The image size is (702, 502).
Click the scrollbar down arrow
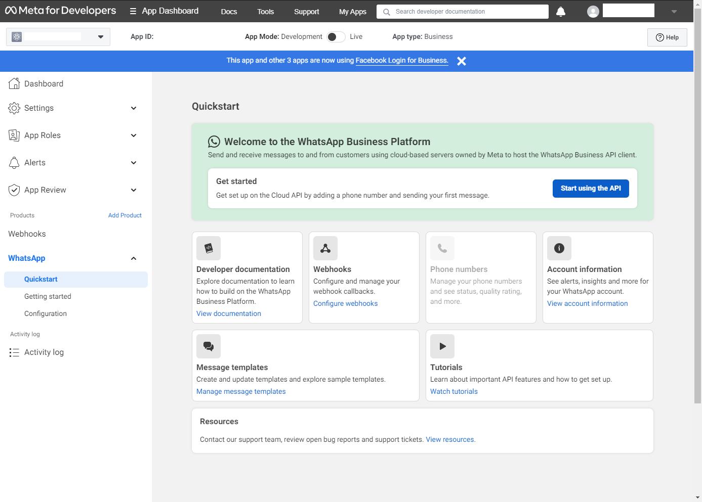pos(698,497)
